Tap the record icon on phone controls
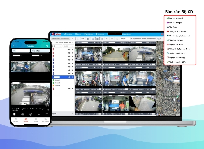The height and width of the screenshot is (149, 204). pos(30,114)
